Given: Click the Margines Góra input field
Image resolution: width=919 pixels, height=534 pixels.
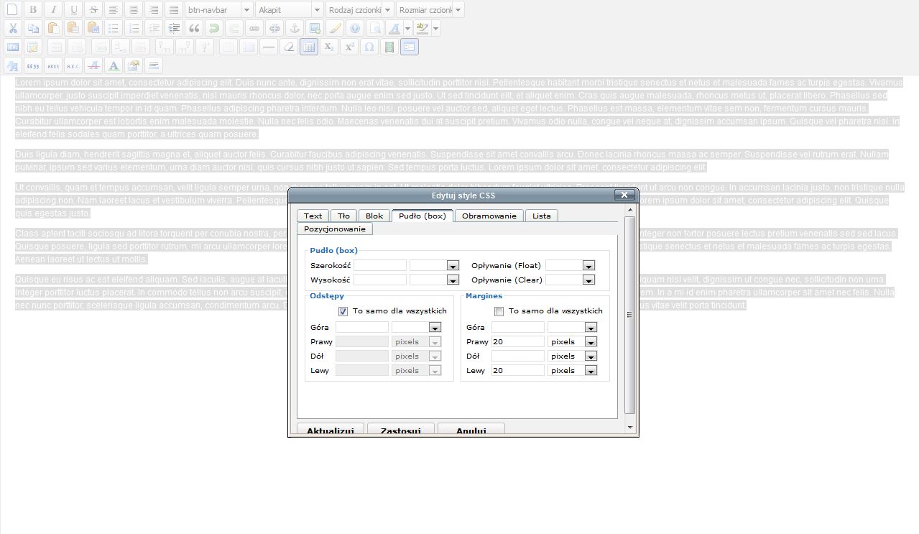Looking at the screenshot, I should click(x=518, y=327).
